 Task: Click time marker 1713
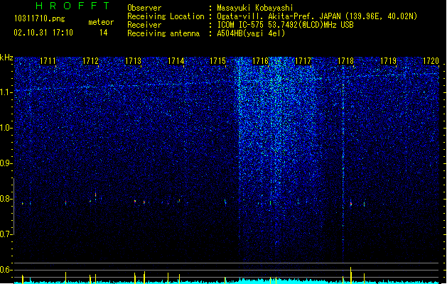133,61
